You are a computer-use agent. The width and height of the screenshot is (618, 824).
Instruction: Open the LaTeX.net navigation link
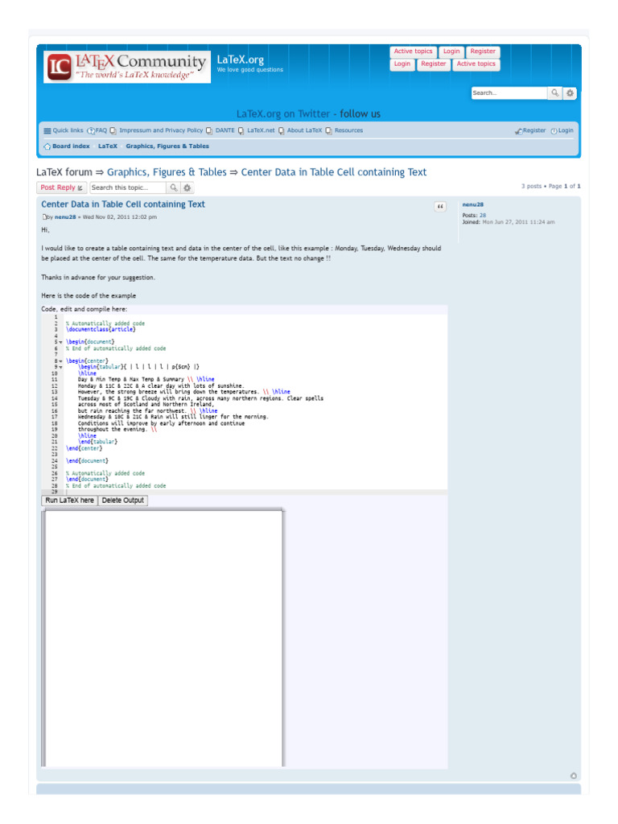pyautogui.click(x=262, y=130)
